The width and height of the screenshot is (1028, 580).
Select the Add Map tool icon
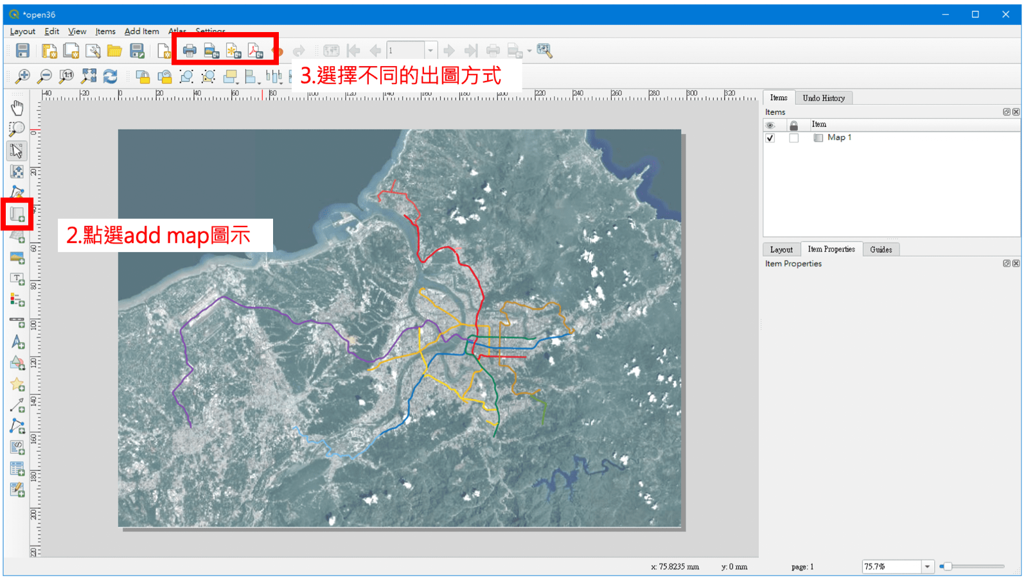tap(17, 214)
